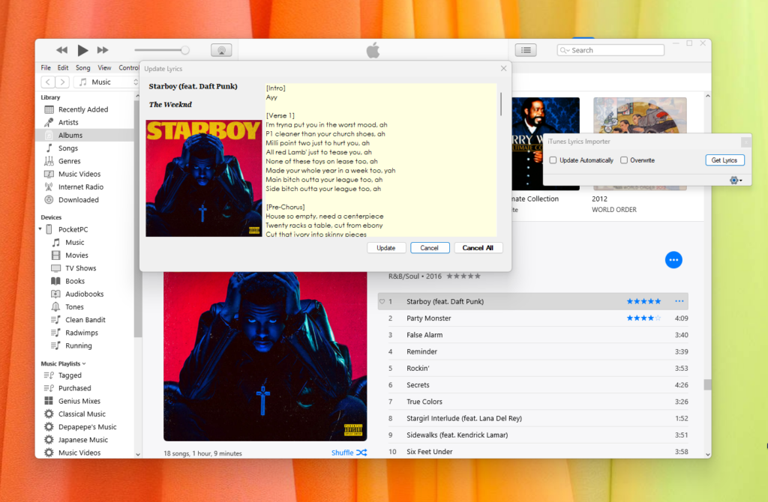Click the volume slider knob

click(x=184, y=50)
